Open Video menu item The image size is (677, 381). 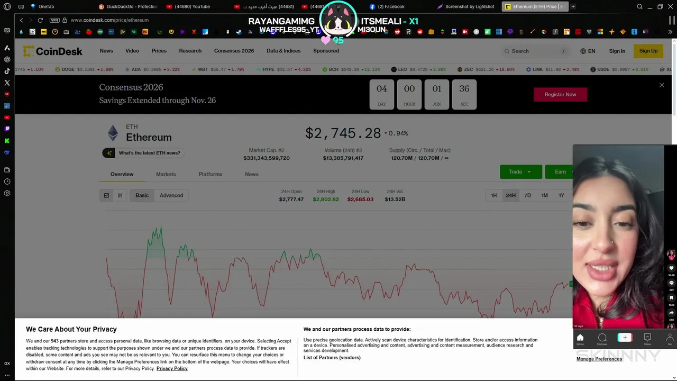coord(132,51)
